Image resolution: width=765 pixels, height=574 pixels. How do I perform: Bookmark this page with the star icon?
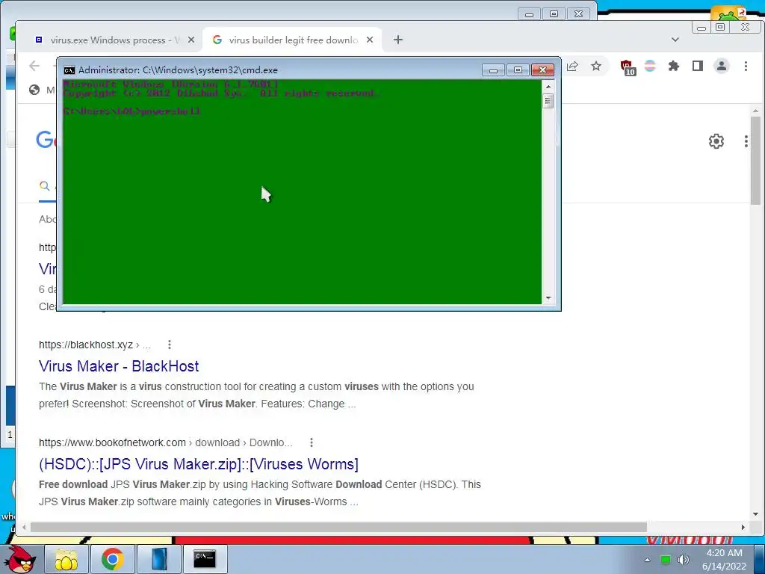(596, 66)
